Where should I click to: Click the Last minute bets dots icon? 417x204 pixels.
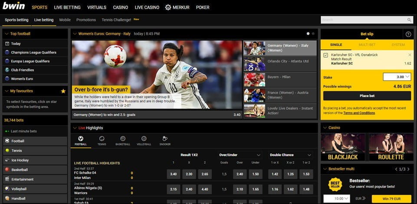(7, 131)
